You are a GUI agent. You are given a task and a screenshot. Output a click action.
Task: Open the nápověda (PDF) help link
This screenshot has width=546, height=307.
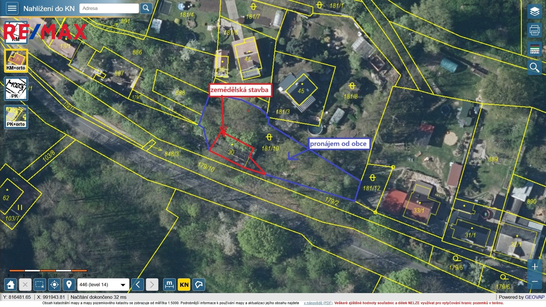(x=318, y=303)
